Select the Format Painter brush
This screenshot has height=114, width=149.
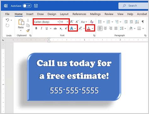click(28, 30)
